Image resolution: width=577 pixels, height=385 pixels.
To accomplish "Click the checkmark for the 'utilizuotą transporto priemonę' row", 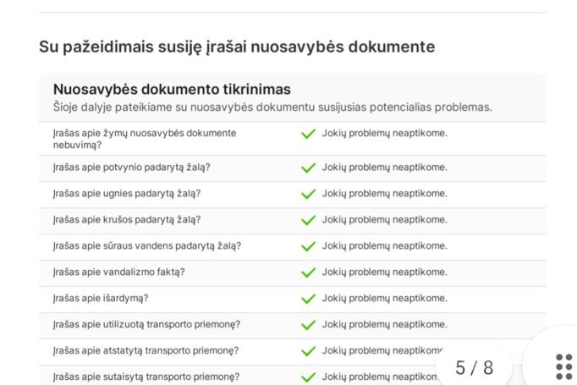I will pyautogui.click(x=309, y=325).
